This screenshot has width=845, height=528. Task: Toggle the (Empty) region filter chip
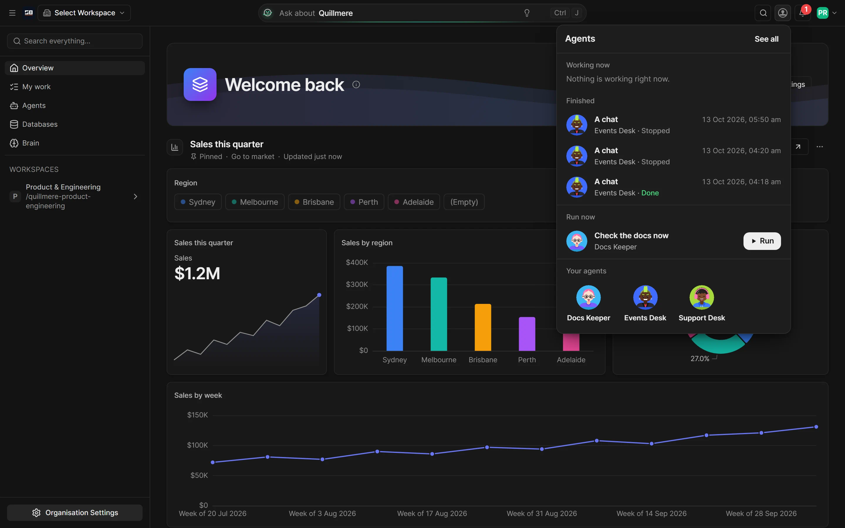pyautogui.click(x=464, y=202)
